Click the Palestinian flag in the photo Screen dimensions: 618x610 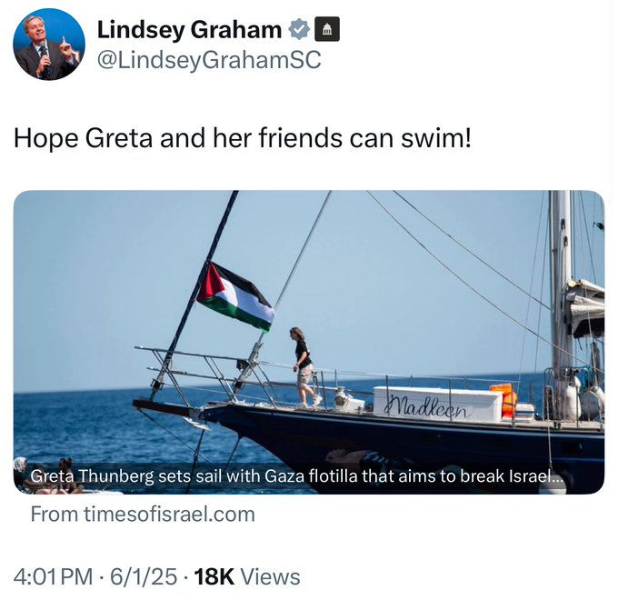[234, 295]
